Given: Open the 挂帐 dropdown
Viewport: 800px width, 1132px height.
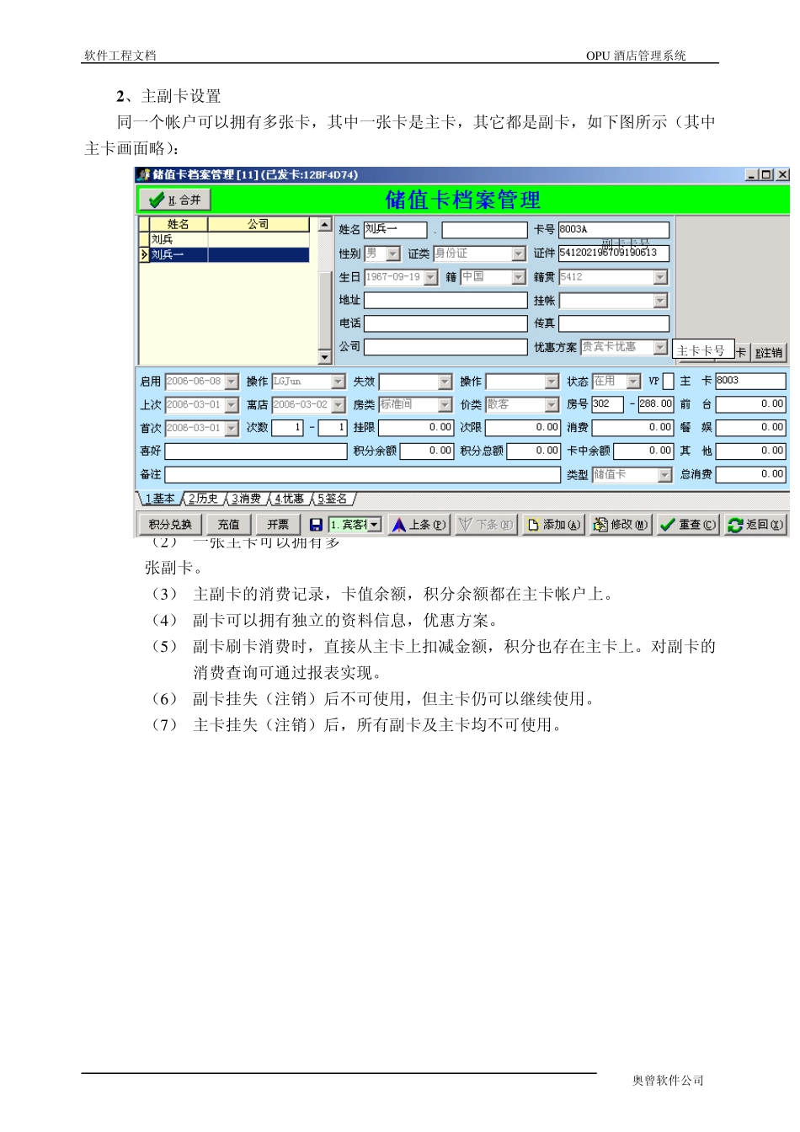Looking at the screenshot, I should pos(660,301).
